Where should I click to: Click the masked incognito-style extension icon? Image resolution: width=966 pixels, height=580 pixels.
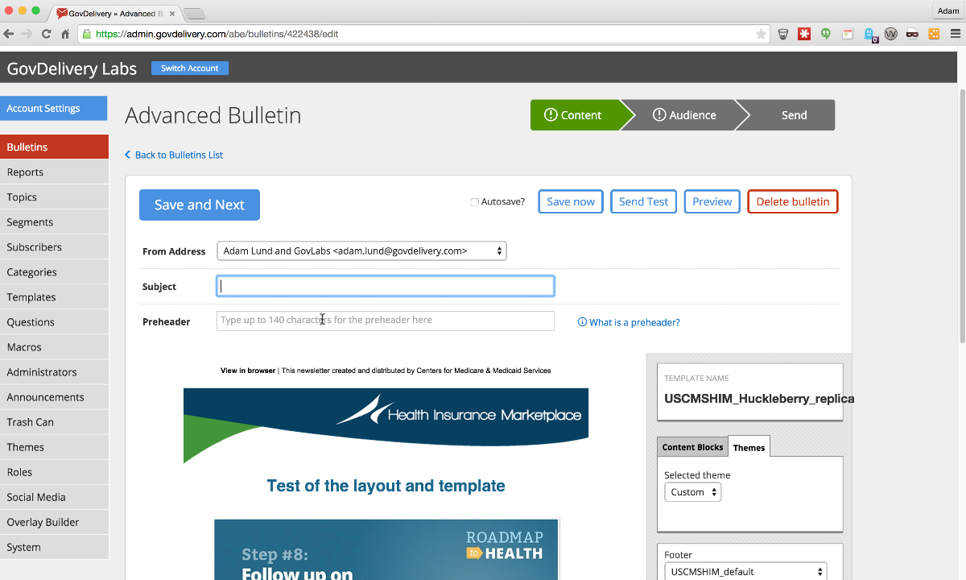pyautogui.click(x=912, y=34)
